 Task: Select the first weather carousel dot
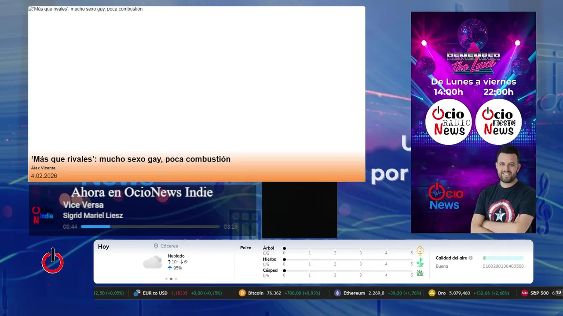(x=166, y=279)
